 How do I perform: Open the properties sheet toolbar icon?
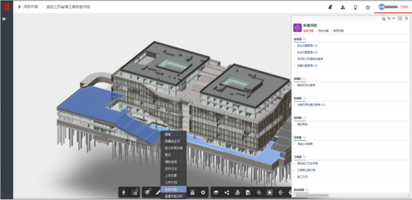(x=193, y=193)
